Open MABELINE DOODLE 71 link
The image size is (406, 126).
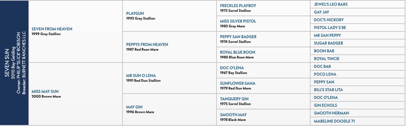pyautogui.click(x=334, y=121)
